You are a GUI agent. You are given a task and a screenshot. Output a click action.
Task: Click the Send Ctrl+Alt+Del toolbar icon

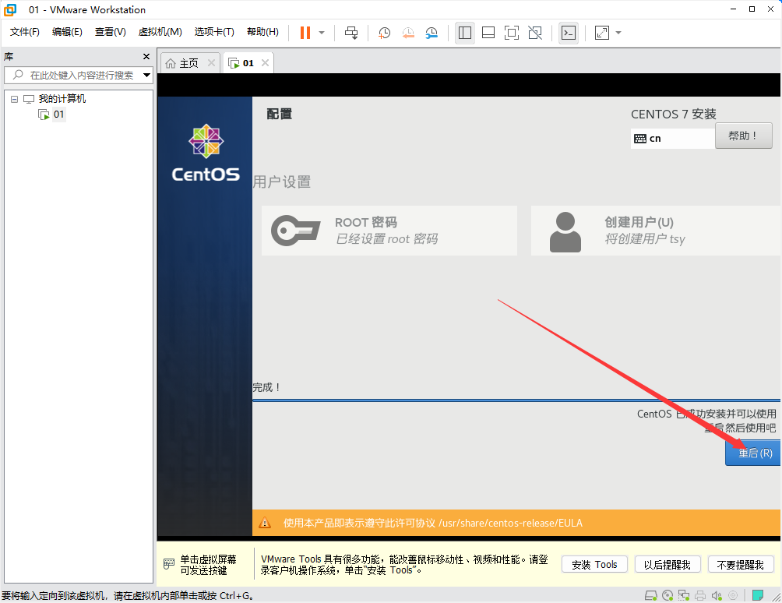[351, 33]
